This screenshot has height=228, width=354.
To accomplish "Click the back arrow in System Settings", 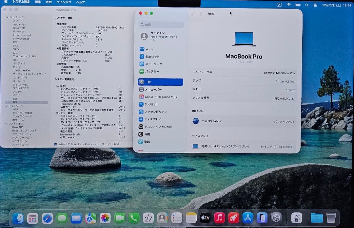I will pyautogui.click(x=193, y=14).
